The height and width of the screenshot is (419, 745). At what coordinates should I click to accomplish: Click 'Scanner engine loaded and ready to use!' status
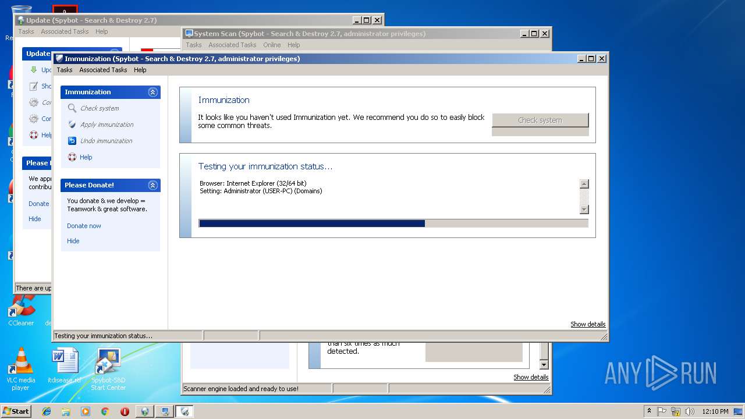point(241,389)
